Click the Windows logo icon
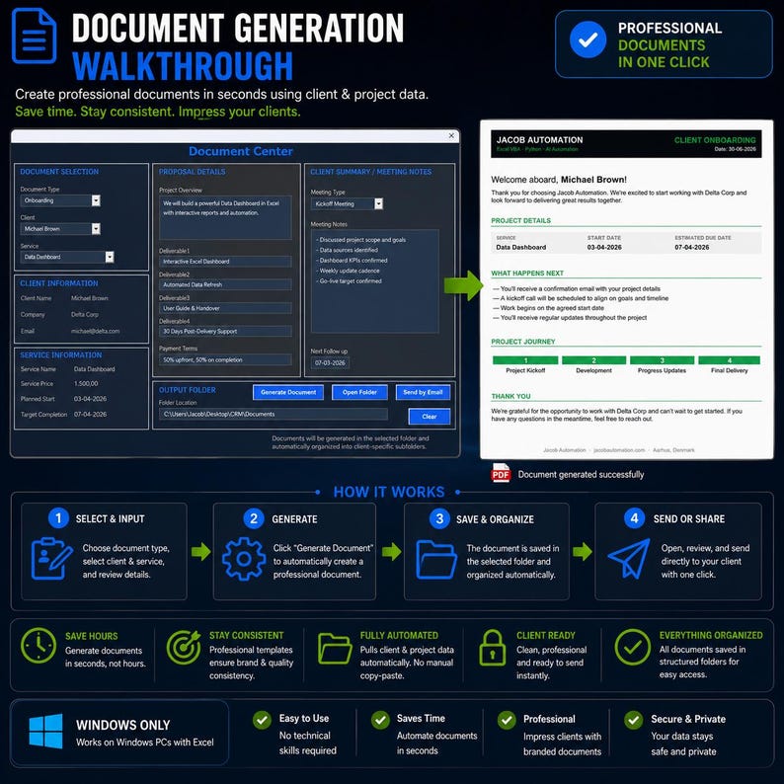784x784 pixels. (46, 731)
